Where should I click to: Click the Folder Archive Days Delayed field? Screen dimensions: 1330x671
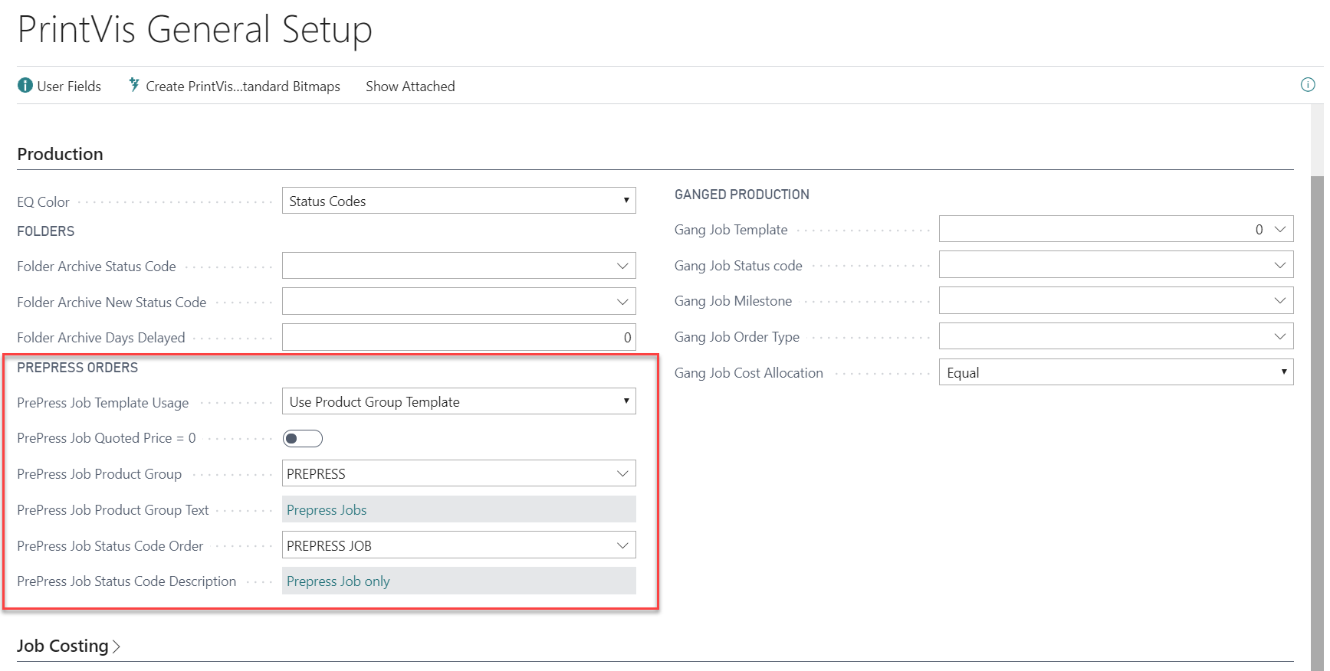pyautogui.click(x=458, y=338)
